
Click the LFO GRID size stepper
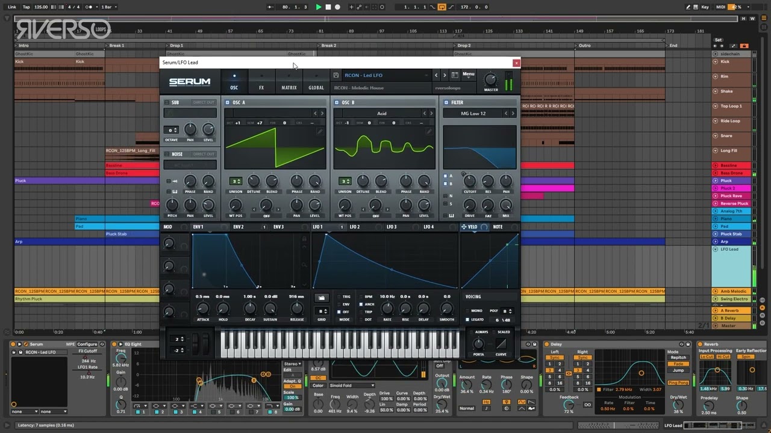pyautogui.click(x=322, y=311)
